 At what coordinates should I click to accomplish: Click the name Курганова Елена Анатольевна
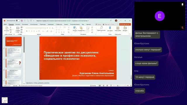tap(97, 73)
